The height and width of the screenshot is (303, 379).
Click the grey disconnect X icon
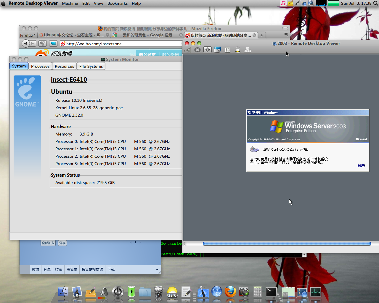(197, 50)
